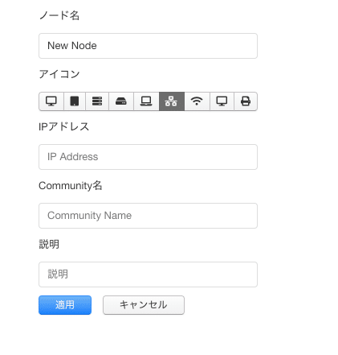Click the 説明 description input field
338x355 pixels.
pos(148,275)
